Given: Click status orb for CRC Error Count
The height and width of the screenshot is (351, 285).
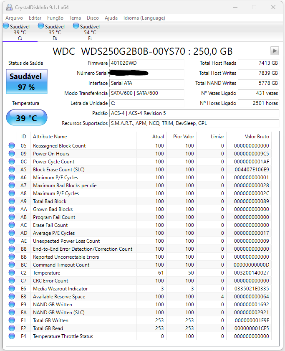Looking at the screenshot, I should [x=12, y=280].
